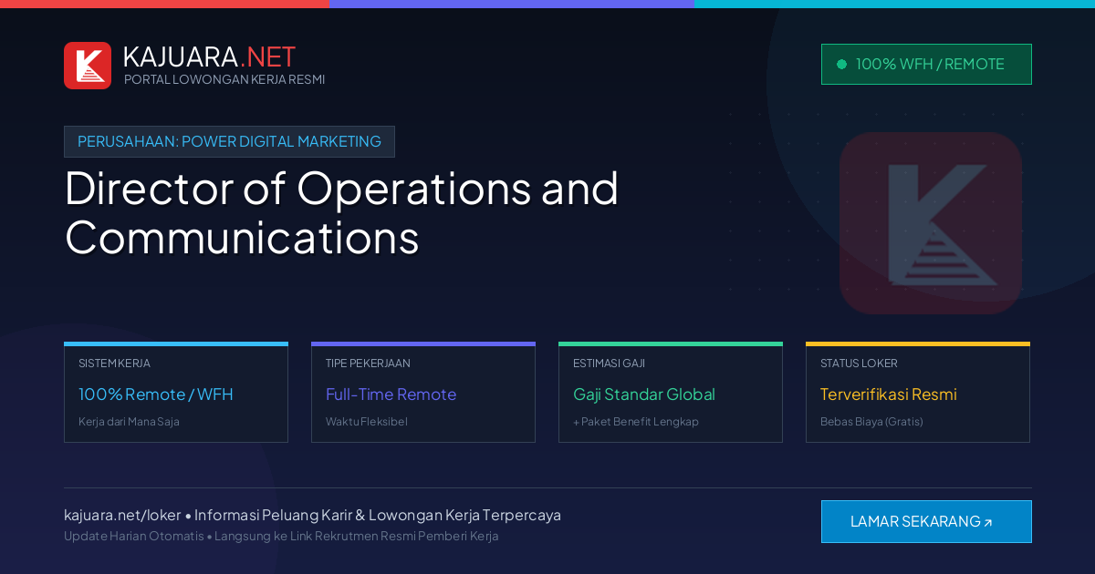Click the Terverifikasi Resmi status text
Image resolution: width=1095 pixels, height=574 pixels.
[889, 395]
